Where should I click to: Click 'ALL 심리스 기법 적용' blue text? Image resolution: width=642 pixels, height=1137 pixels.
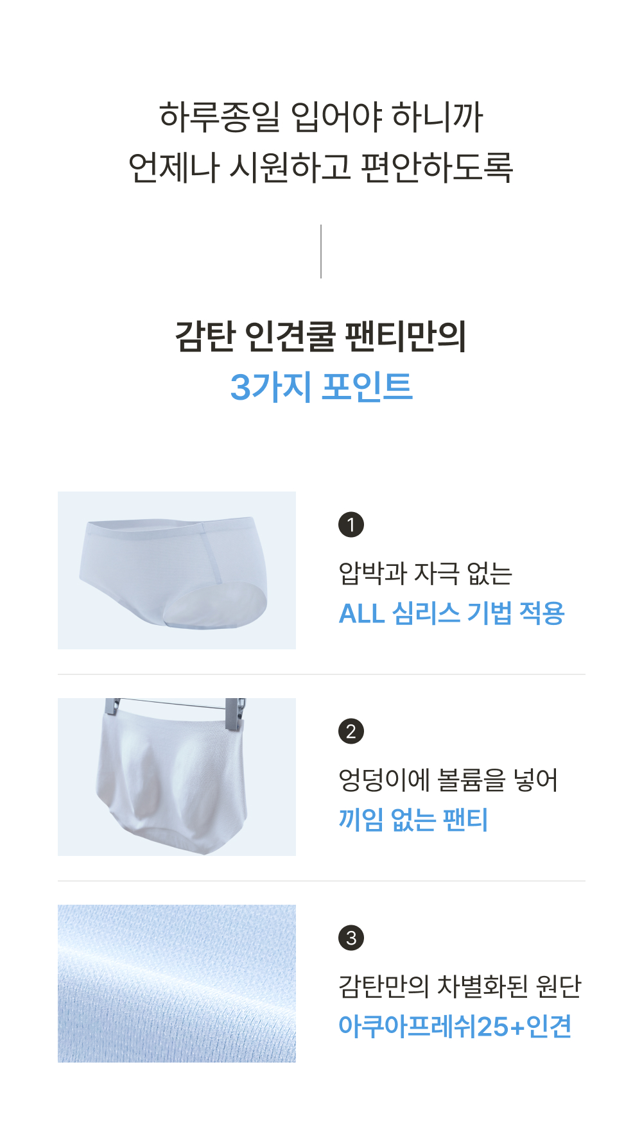pos(451,613)
